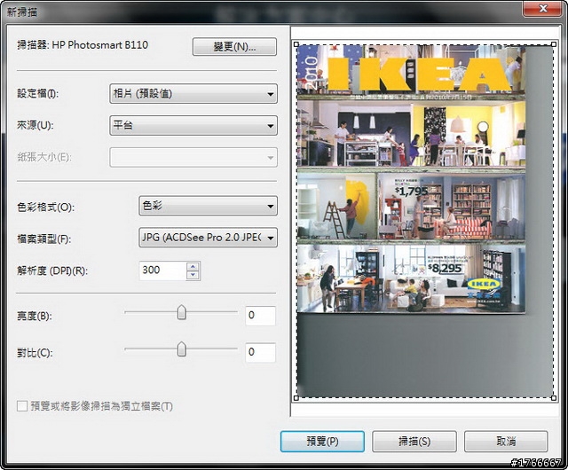This screenshot has width=568, height=470.
Task: Open the 設定檔 profile dropdown
Action: coord(193,94)
